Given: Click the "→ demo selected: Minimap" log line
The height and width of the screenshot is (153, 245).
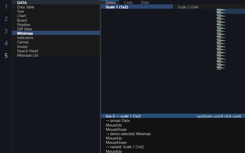Looking at the screenshot, I should (128, 134).
